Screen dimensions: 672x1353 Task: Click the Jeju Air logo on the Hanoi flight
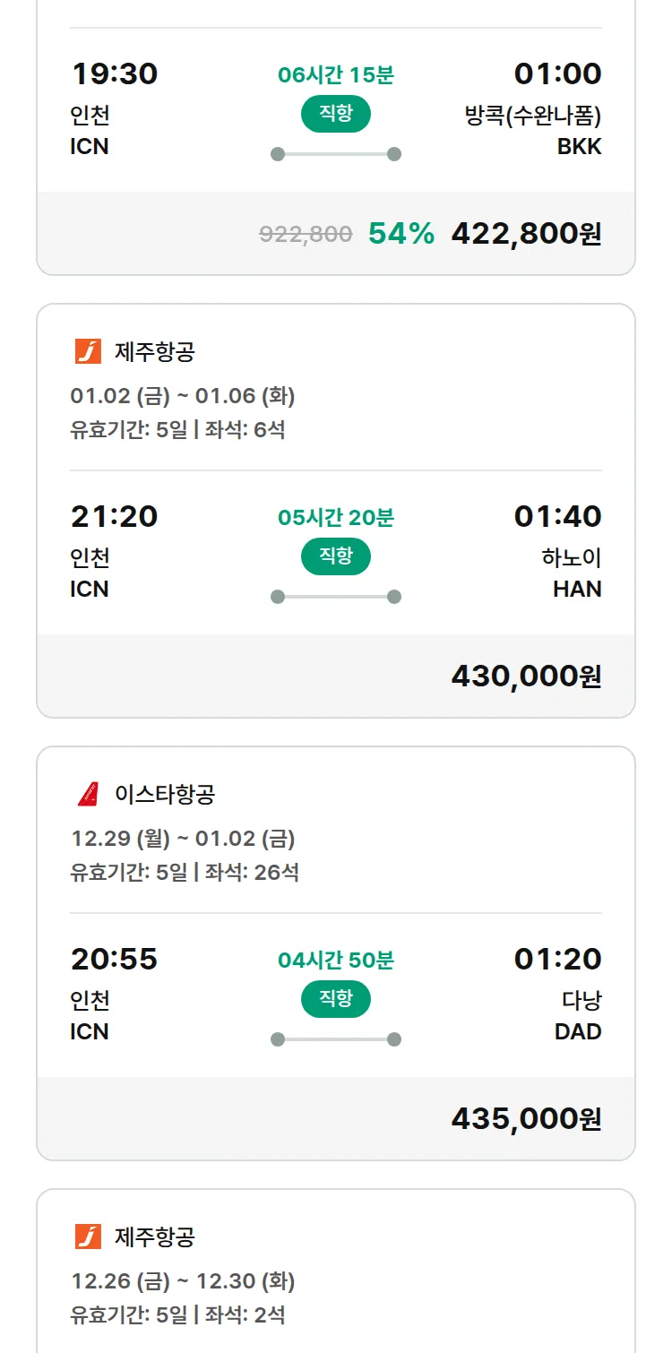[x=88, y=351]
